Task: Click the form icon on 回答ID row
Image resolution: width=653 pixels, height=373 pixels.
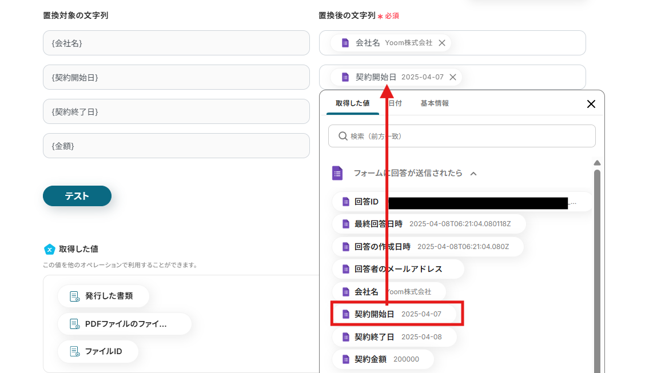Action: click(346, 202)
